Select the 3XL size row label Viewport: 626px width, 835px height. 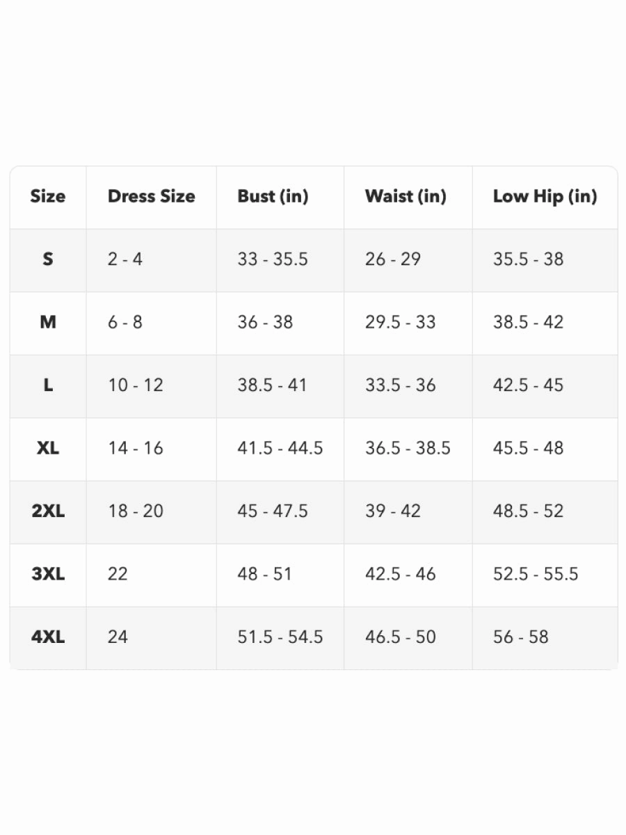click(x=48, y=574)
